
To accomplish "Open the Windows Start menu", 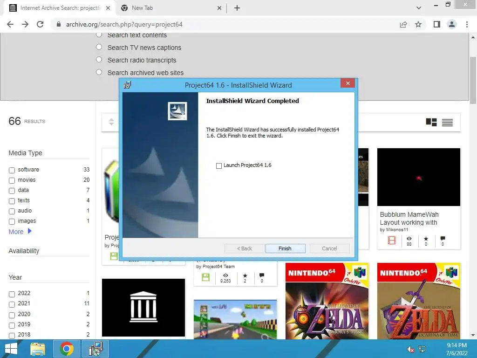I will coord(11,349).
